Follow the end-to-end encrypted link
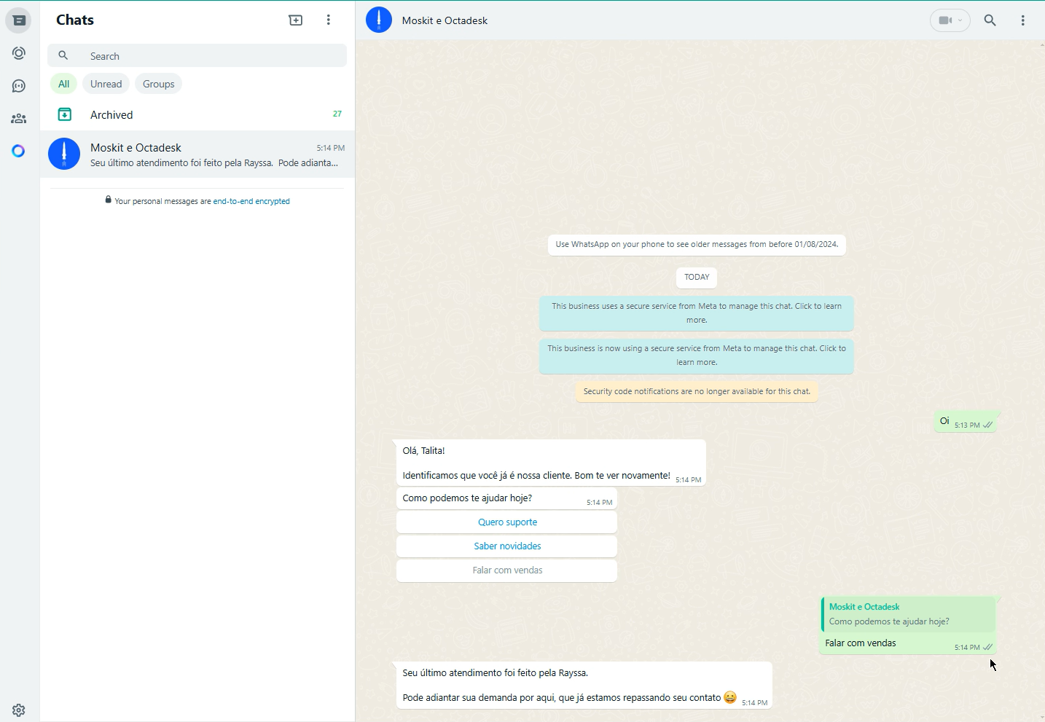1045x722 pixels. point(251,202)
